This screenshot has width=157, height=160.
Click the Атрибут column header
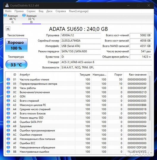click(x=47, y=75)
